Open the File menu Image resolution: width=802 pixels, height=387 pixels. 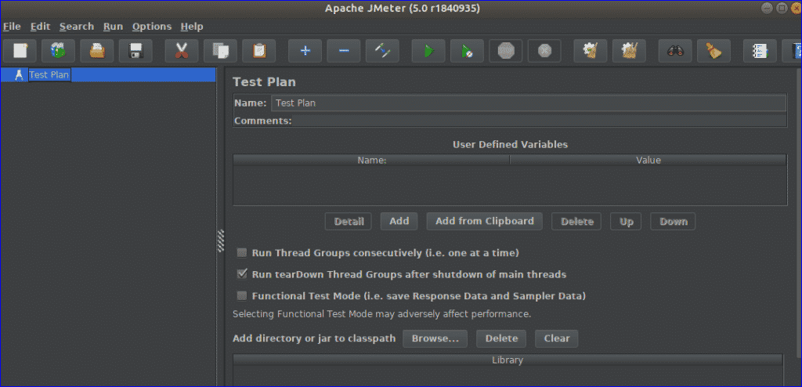[x=12, y=27]
